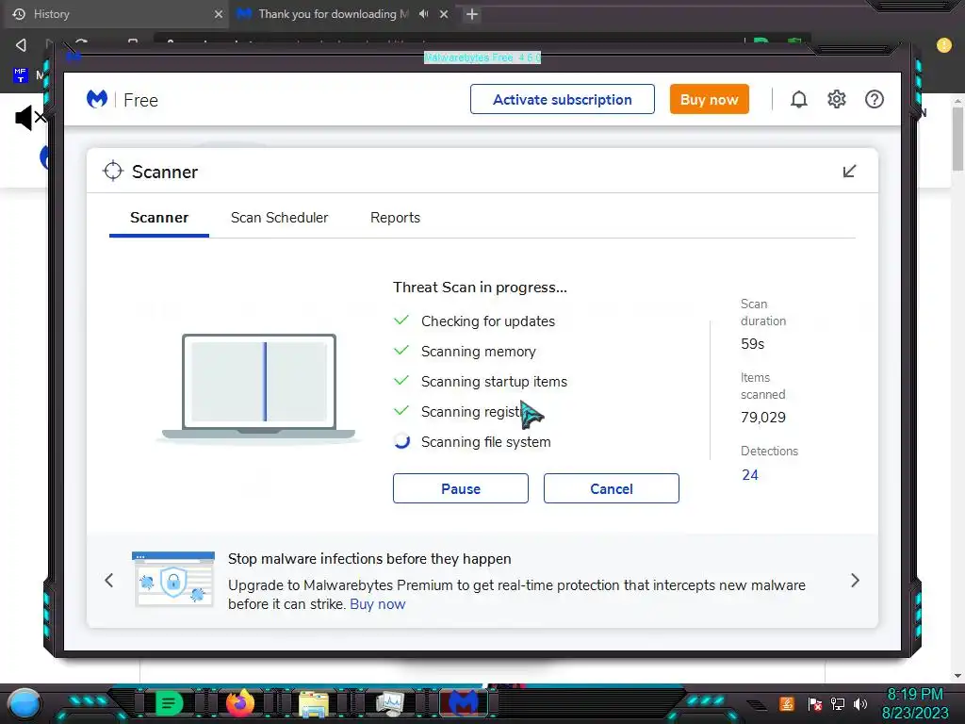Open the Reports tab

click(x=395, y=218)
